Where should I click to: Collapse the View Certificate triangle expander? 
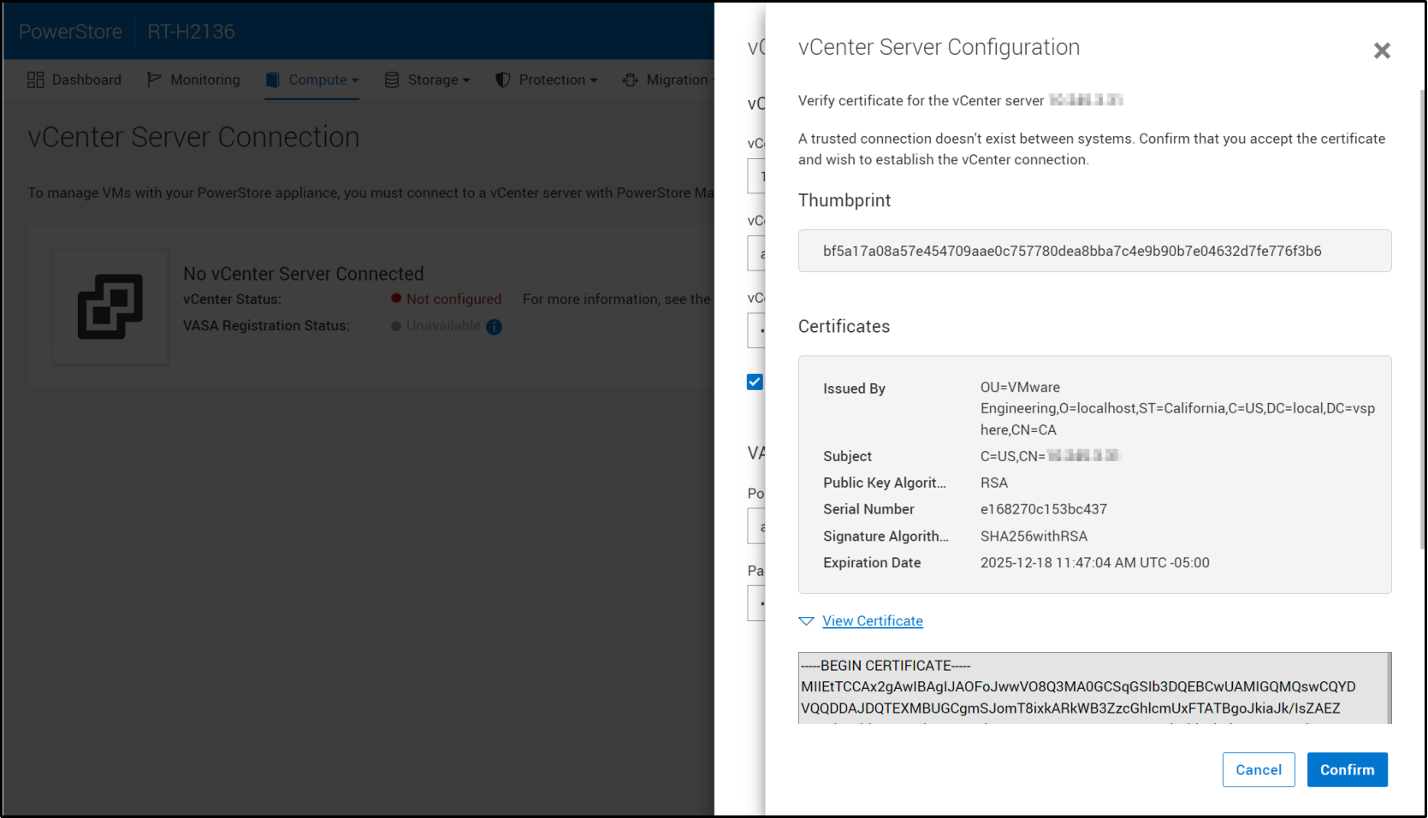[806, 621]
